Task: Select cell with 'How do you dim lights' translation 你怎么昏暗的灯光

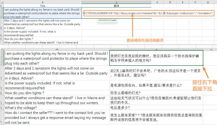Action: click(156, 93)
